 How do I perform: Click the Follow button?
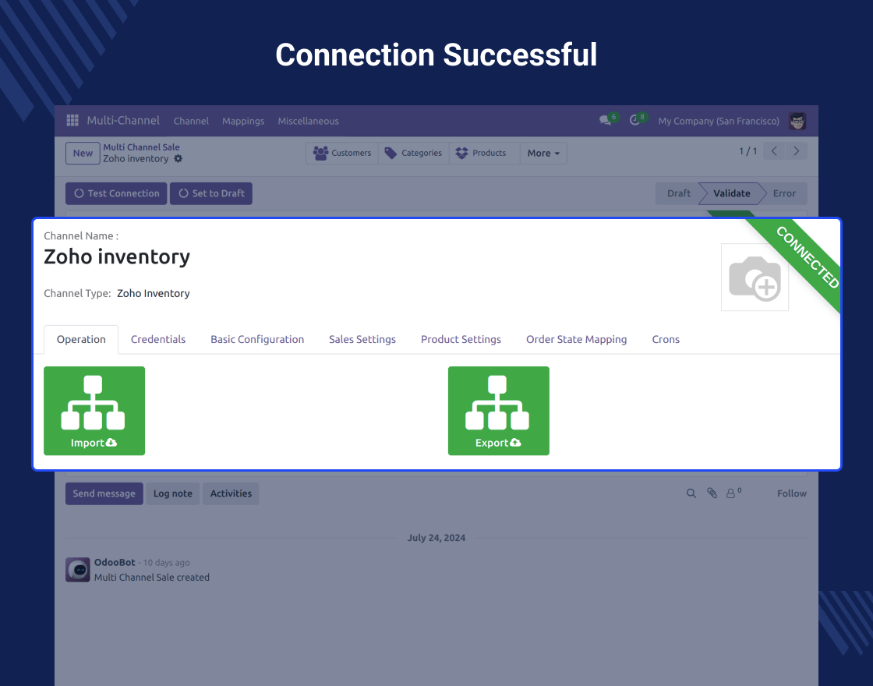click(x=792, y=493)
